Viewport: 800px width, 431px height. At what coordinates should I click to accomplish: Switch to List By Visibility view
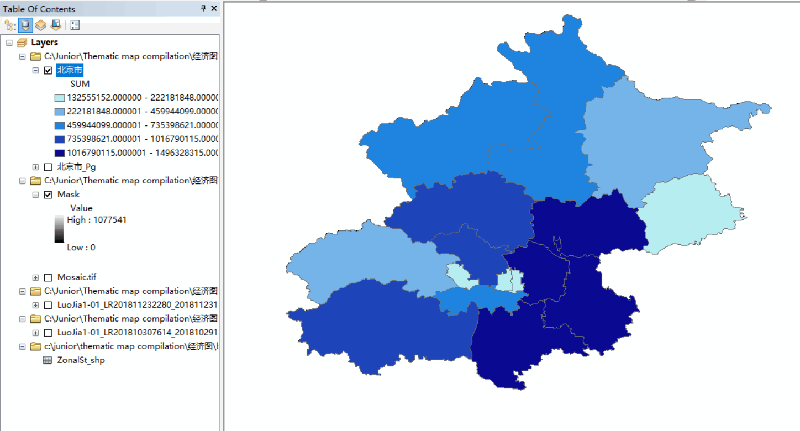pos(40,25)
